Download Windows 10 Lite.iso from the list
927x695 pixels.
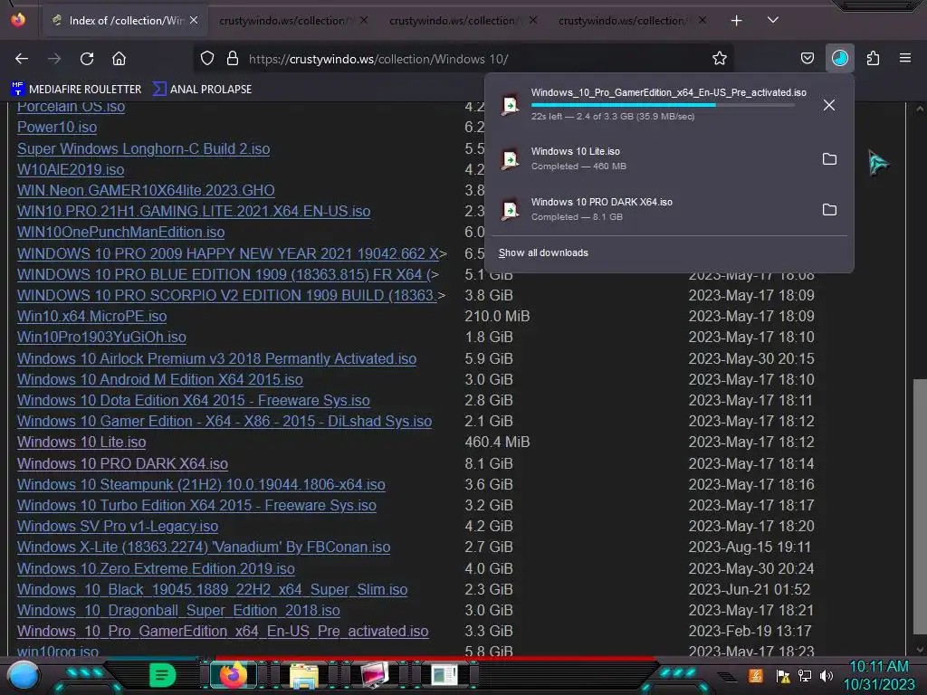click(81, 442)
